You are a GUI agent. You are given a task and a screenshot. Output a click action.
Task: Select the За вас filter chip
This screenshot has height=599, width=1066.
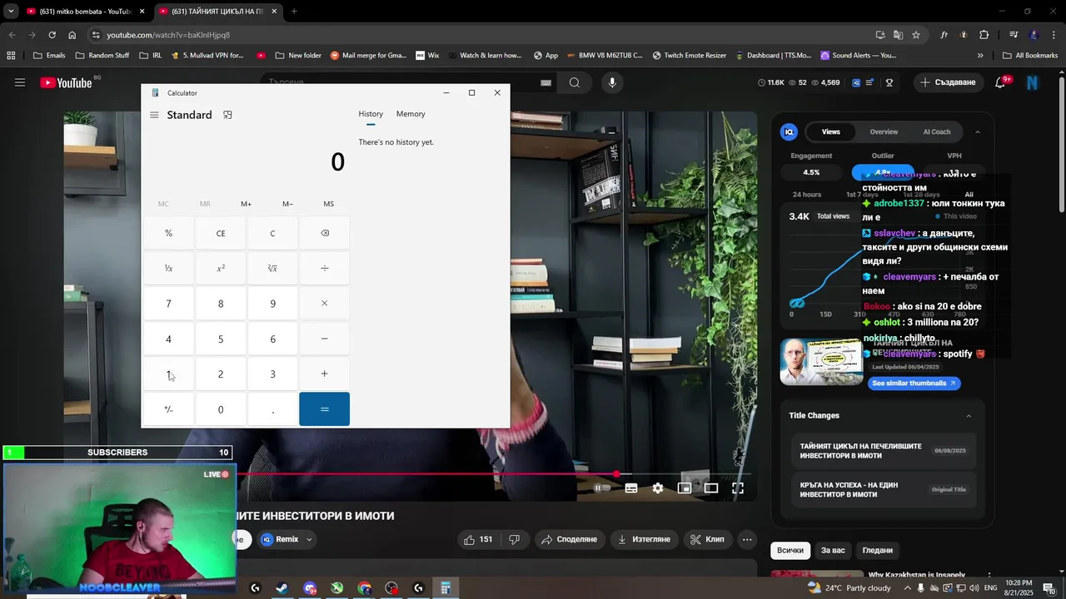pyautogui.click(x=833, y=550)
